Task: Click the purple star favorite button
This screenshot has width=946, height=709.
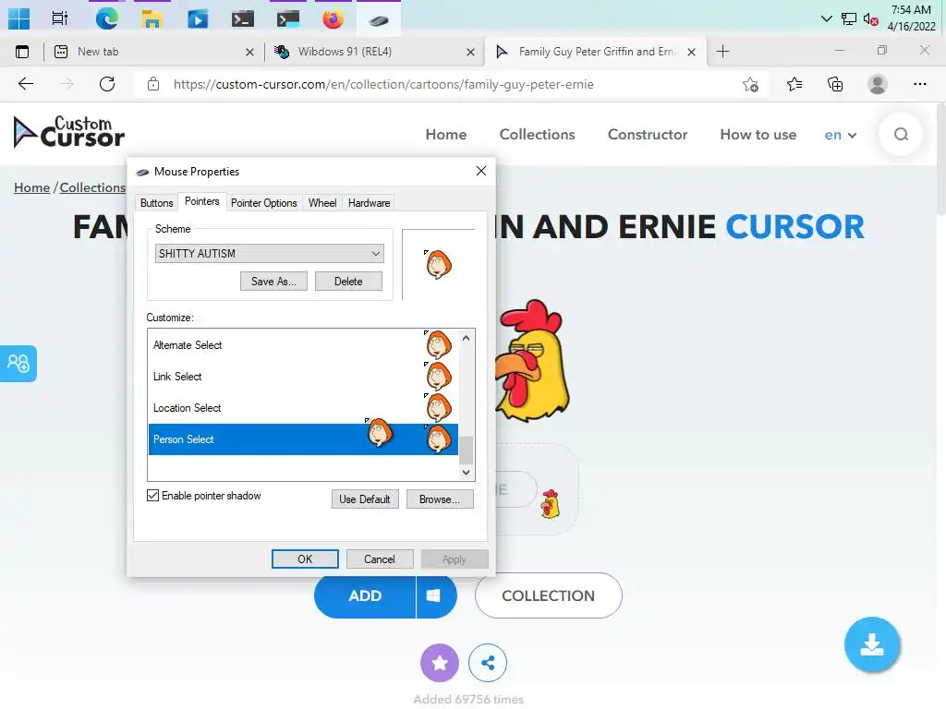Action: pos(439,663)
